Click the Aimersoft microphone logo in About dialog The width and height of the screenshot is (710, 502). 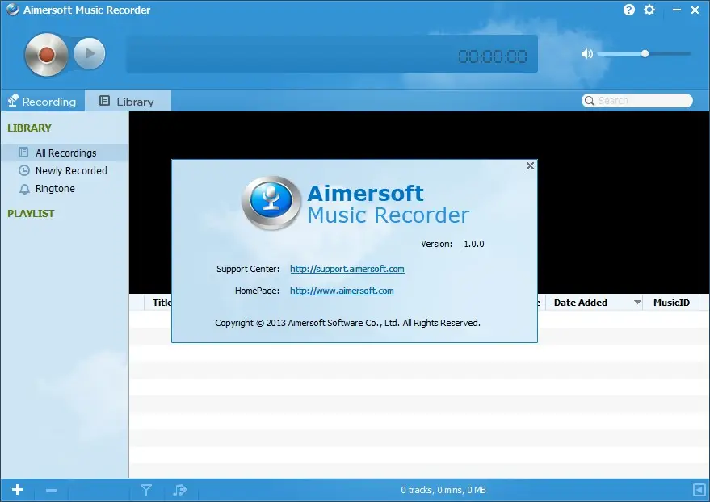[271, 203]
